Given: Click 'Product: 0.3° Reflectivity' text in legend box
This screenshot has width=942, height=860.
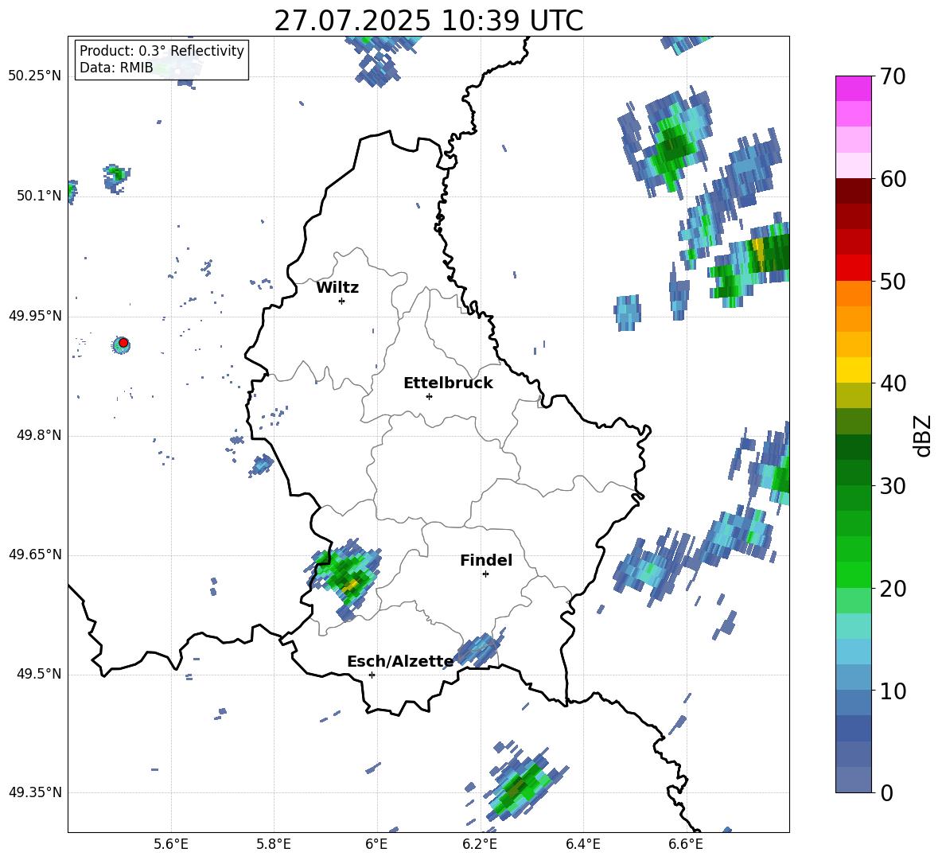Looking at the screenshot, I should click(162, 50).
